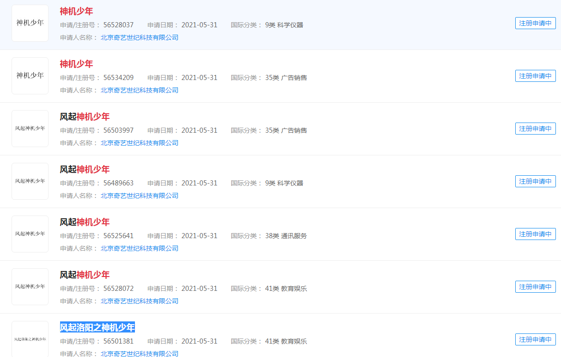Open 风起神机少年 thumbnail for number 56503997
This screenshot has width=561, height=357.
[x=30, y=129]
